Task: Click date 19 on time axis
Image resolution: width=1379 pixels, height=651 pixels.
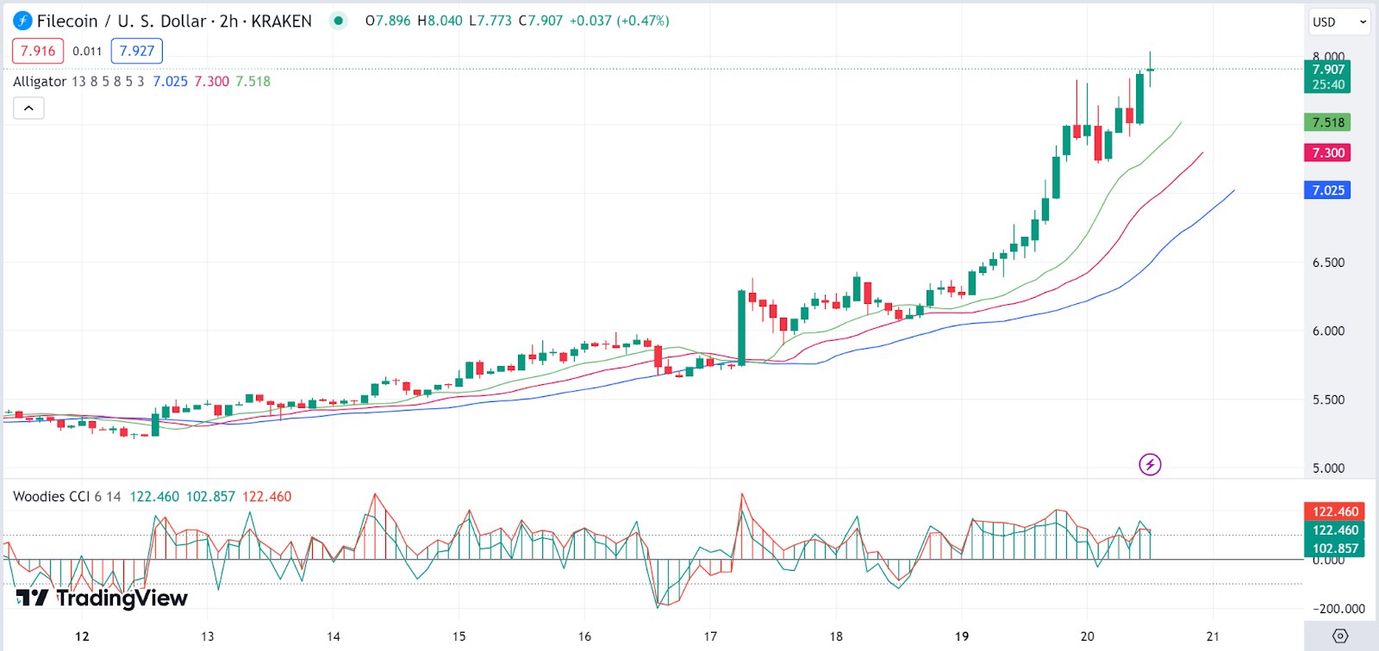Action: pos(962,636)
